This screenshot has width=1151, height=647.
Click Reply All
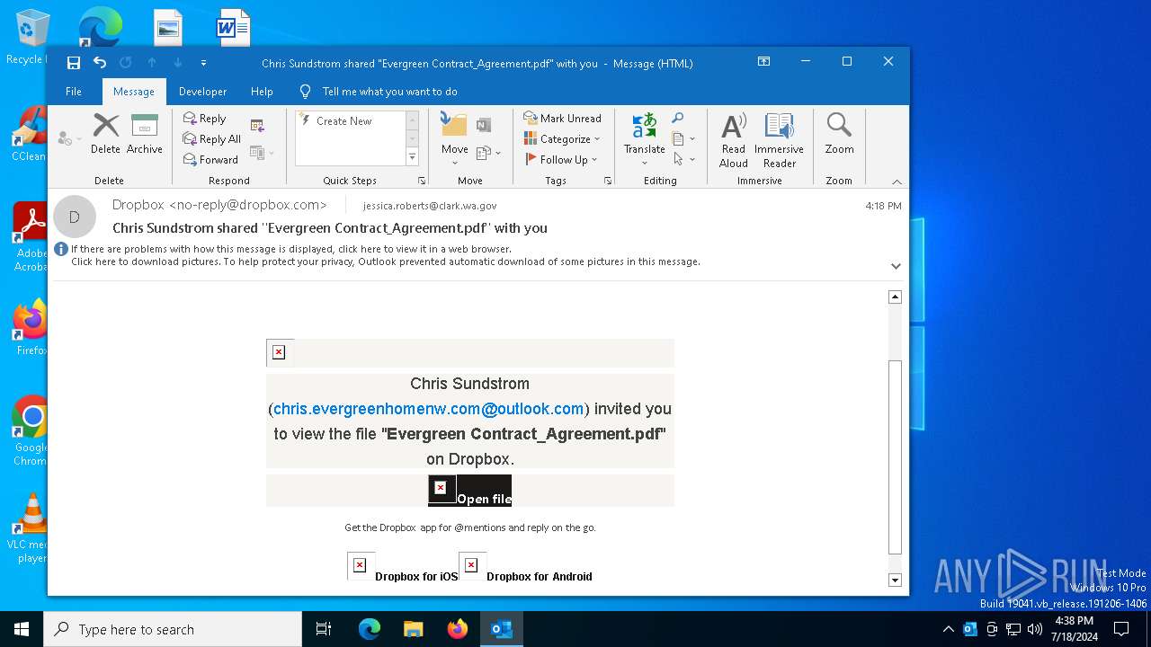[212, 139]
